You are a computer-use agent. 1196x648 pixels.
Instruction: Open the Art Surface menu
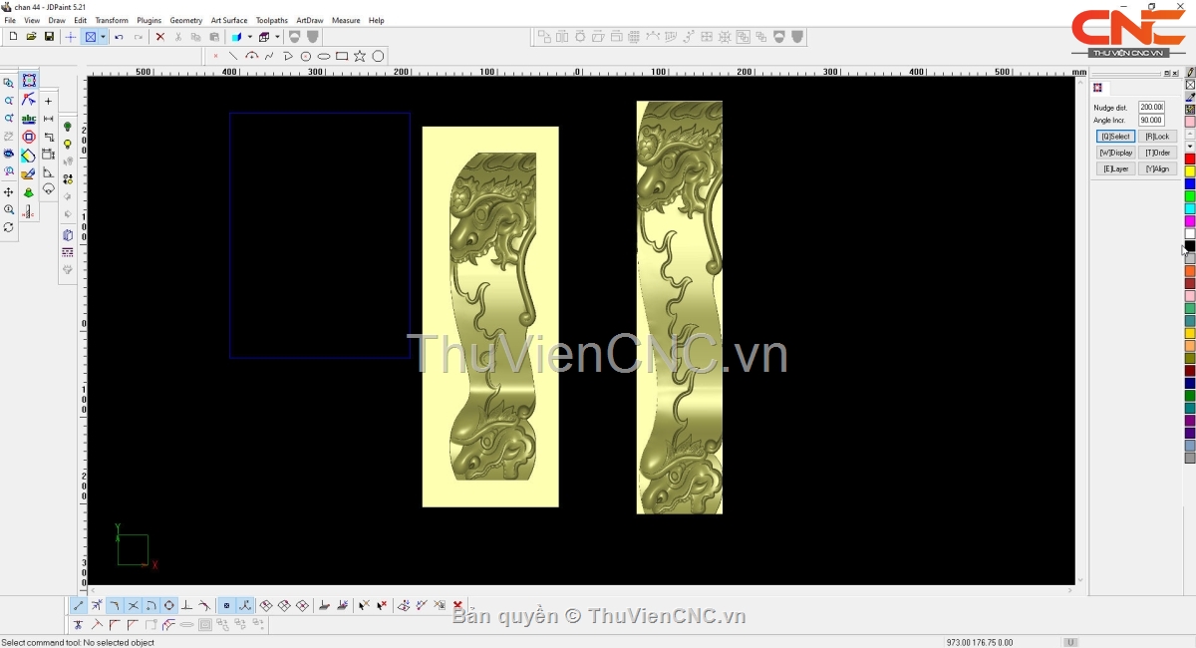(x=228, y=20)
